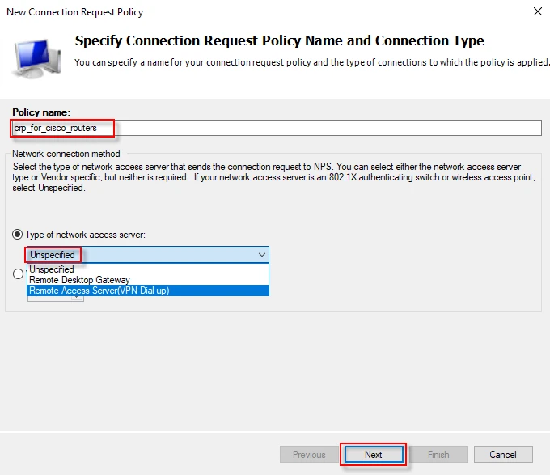The height and width of the screenshot is (475, 550).
Task: Click into the Policy name text field
Action: (x=324, y=128)
